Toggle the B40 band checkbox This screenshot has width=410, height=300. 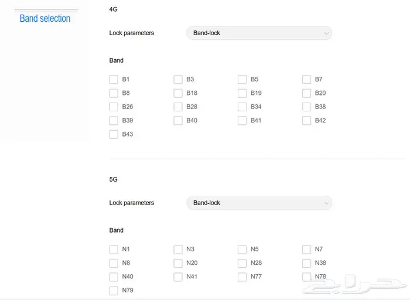(x=178, y=121)
